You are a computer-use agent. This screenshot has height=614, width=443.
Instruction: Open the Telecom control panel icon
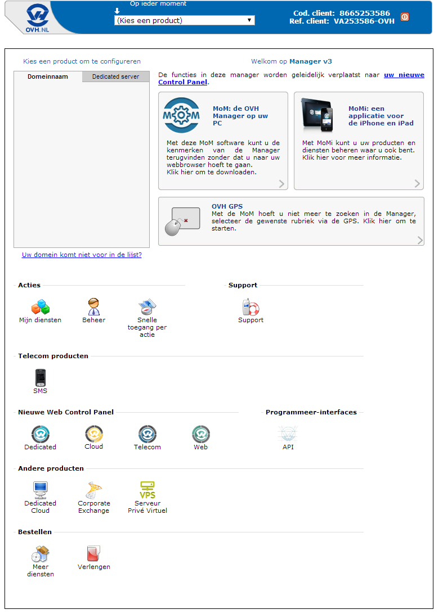pyautogui.click(x=147, y=434)
